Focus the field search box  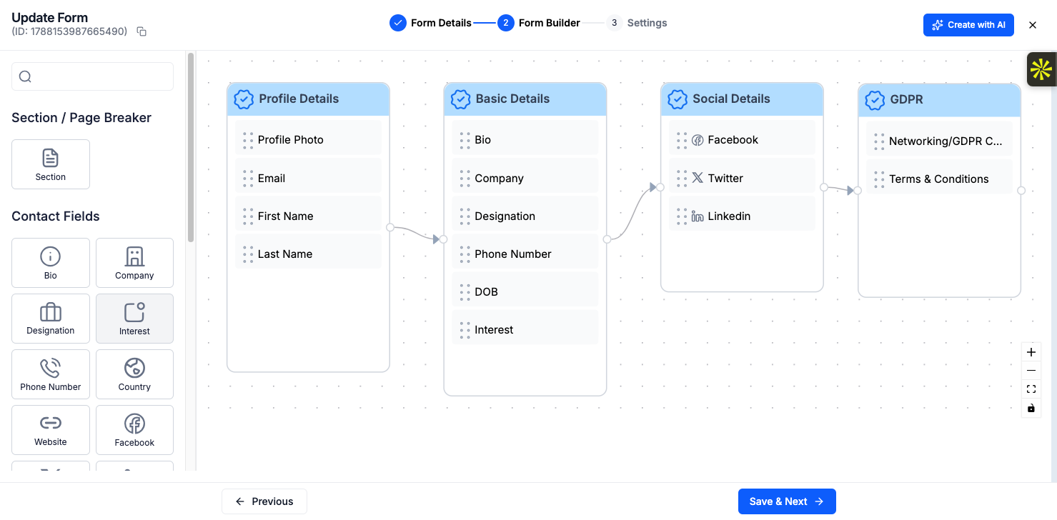[x=92, y=76]
